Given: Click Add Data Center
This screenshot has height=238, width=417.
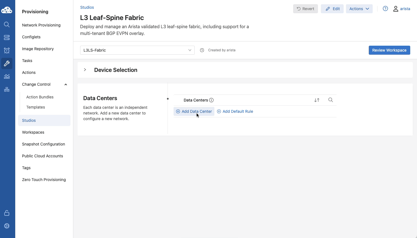Looking at the screenshot, I should [194, 111].
